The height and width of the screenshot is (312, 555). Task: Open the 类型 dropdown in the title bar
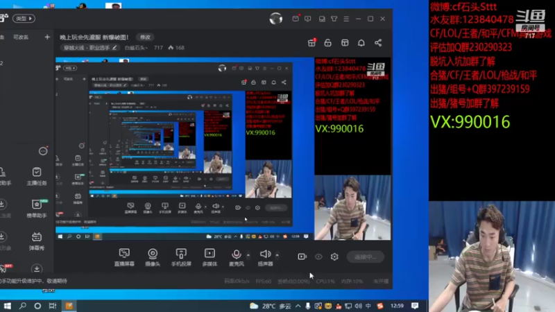(x=24, y=19)
